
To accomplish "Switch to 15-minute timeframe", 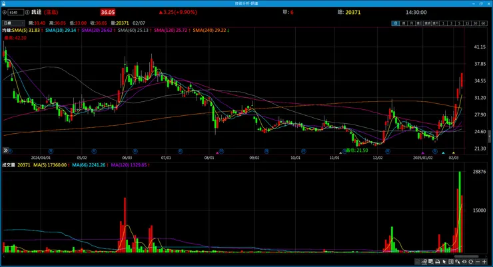I will pyautogui.click(x=468, y=23).
